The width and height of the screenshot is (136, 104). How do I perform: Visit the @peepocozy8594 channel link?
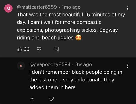click(x=50, y=64)
